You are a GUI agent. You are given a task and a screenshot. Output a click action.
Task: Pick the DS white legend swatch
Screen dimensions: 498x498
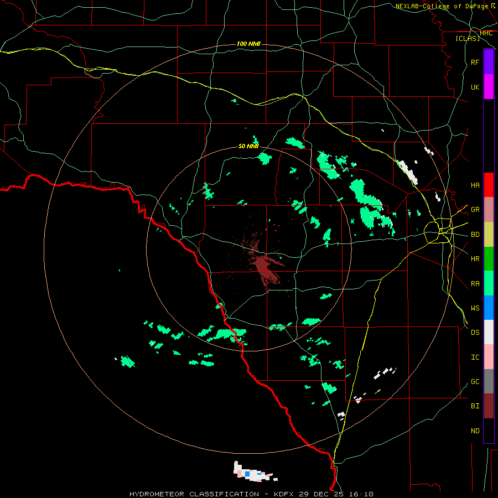(489, 332)
